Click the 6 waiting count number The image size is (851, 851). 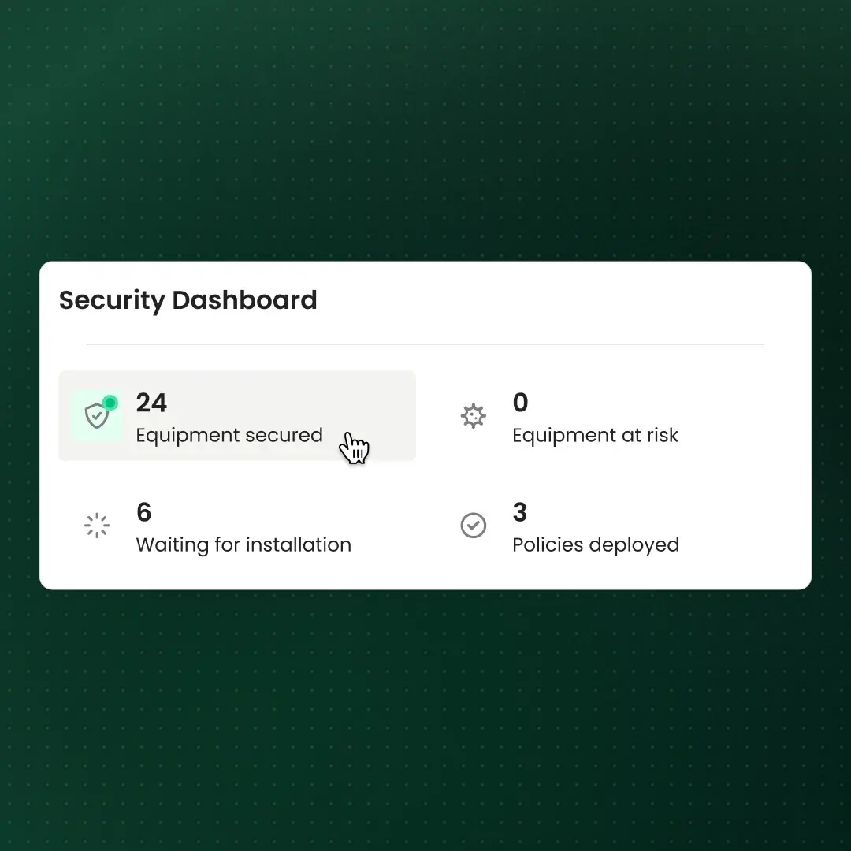click(x=144, y=512)
